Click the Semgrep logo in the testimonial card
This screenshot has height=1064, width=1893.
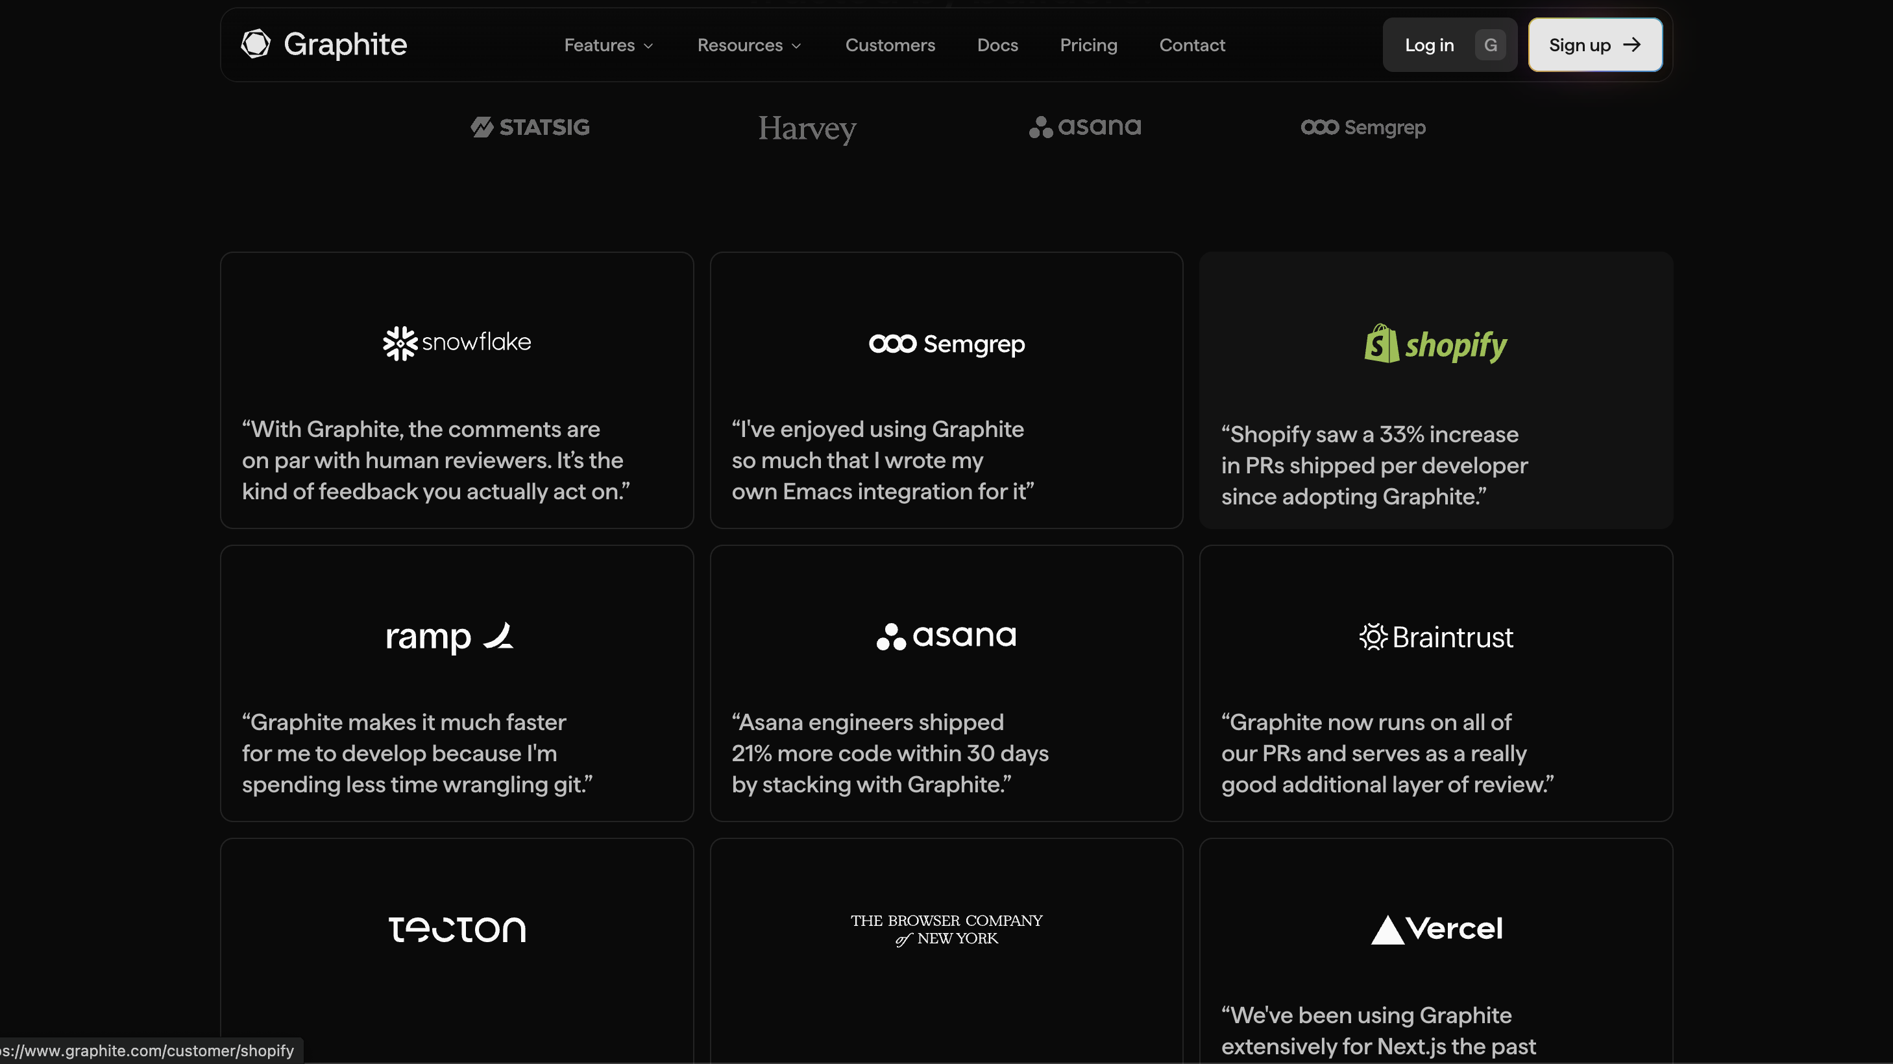(946, 344)
